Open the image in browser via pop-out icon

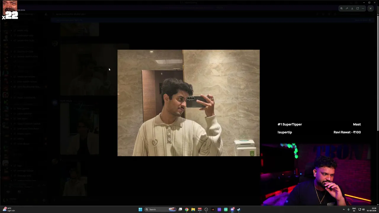tap(357, 9)
